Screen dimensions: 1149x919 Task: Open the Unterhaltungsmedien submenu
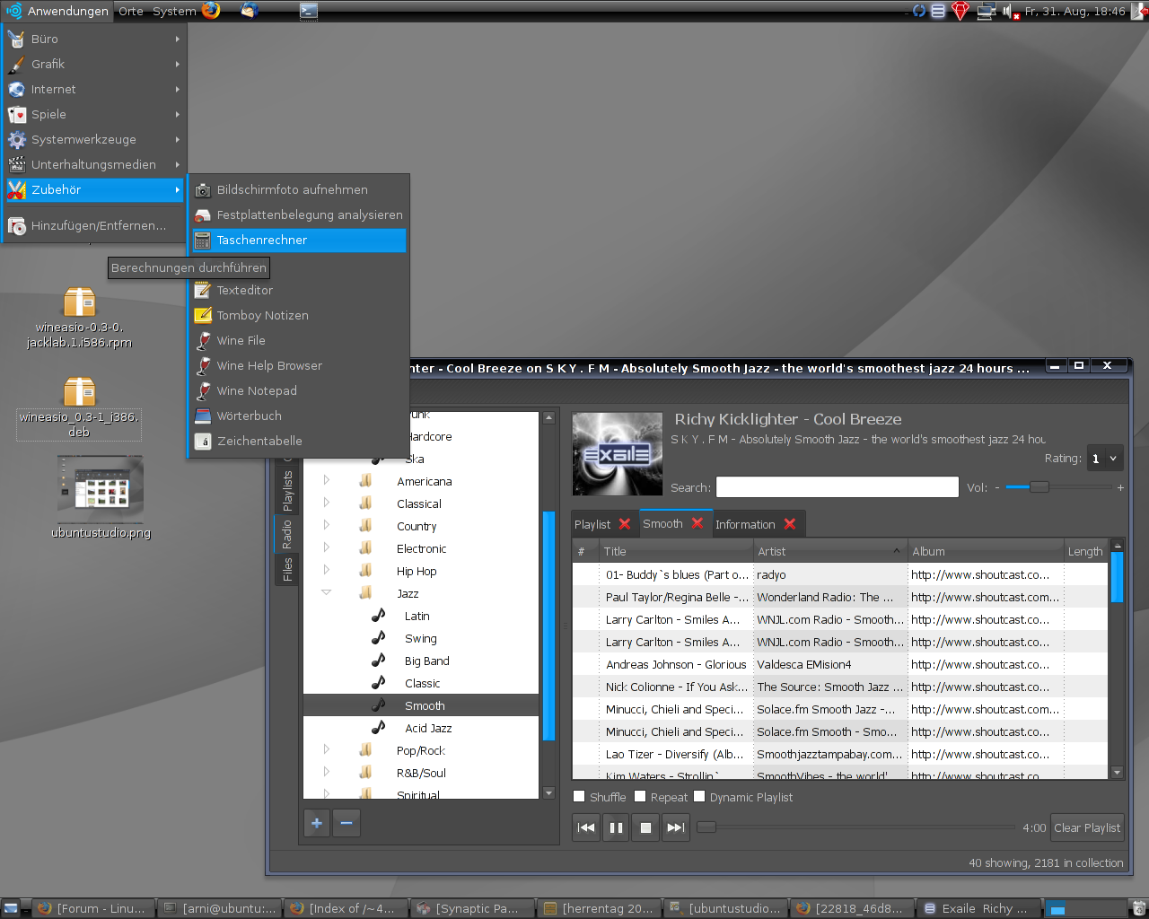(x=93, y=164)
